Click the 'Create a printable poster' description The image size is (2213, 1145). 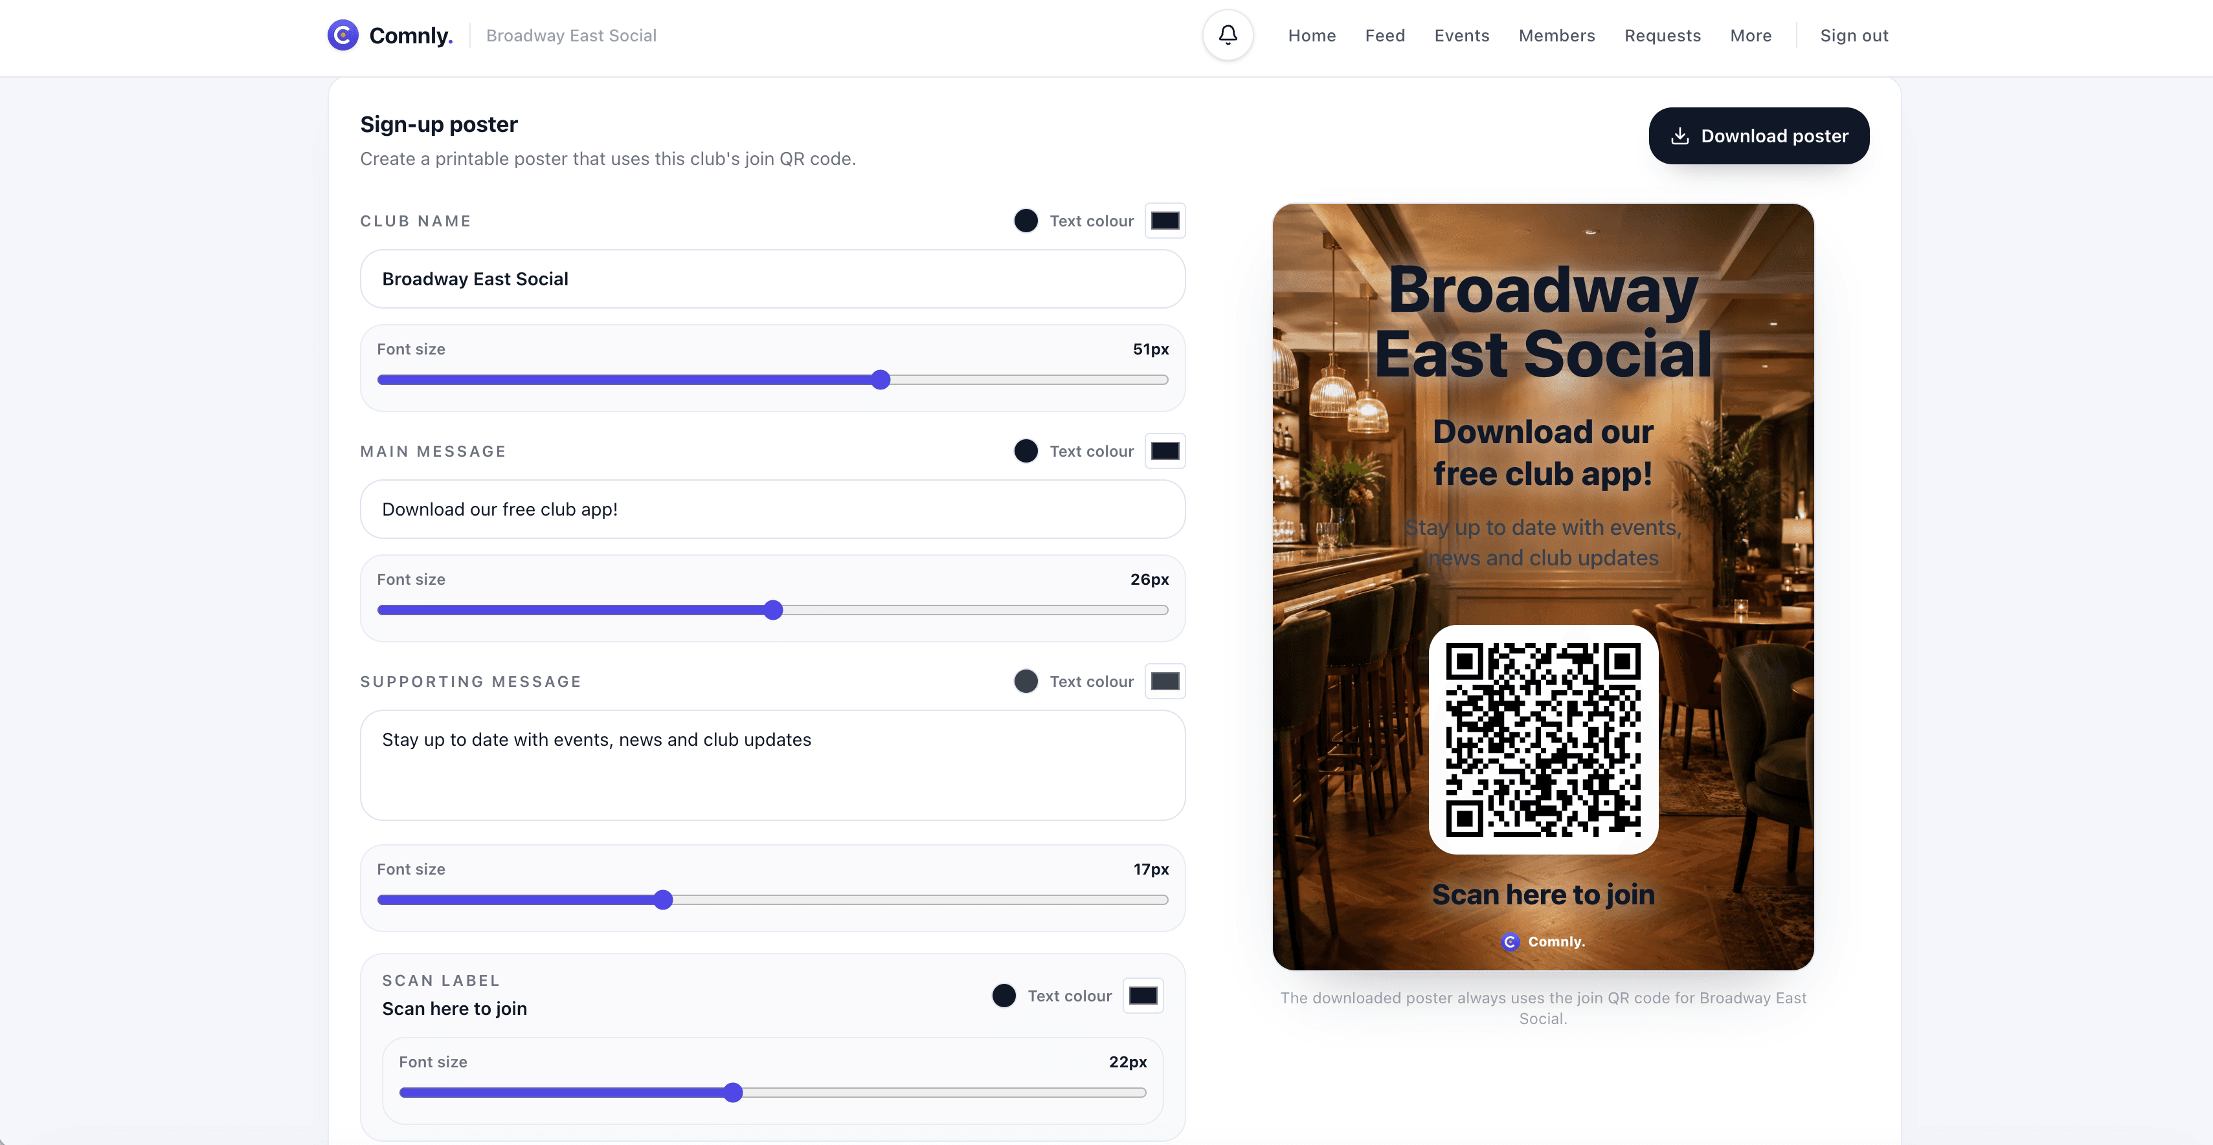(607, 158)
